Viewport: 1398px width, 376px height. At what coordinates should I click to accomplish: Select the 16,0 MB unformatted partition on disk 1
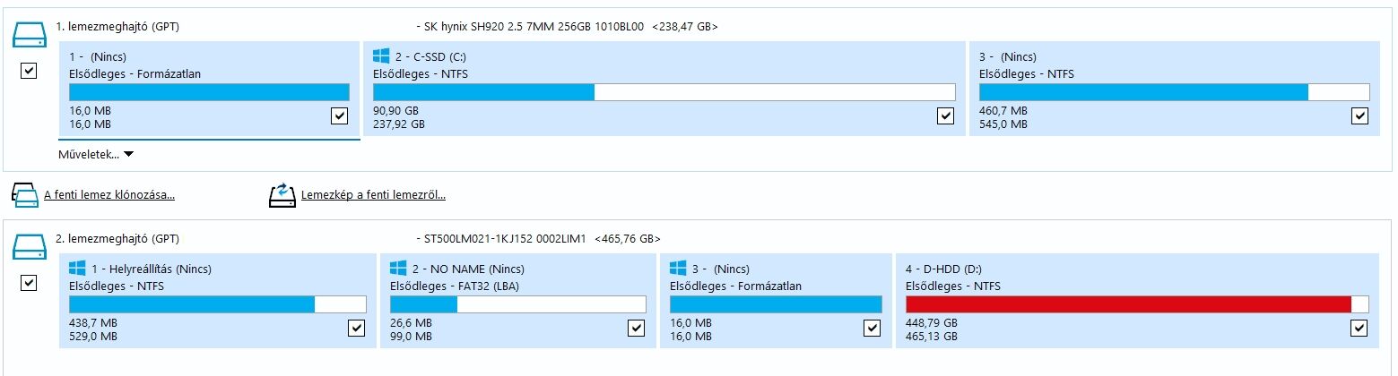tap(209, 89)
